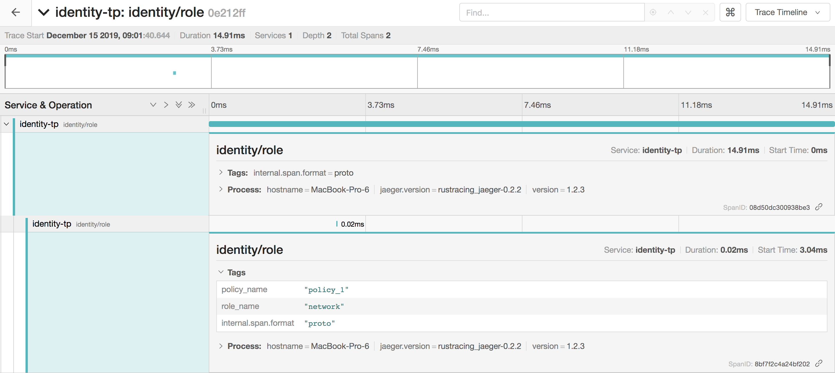Clear search with the X icon
This screenshot has height=373, width=835.
pos(705,12)
